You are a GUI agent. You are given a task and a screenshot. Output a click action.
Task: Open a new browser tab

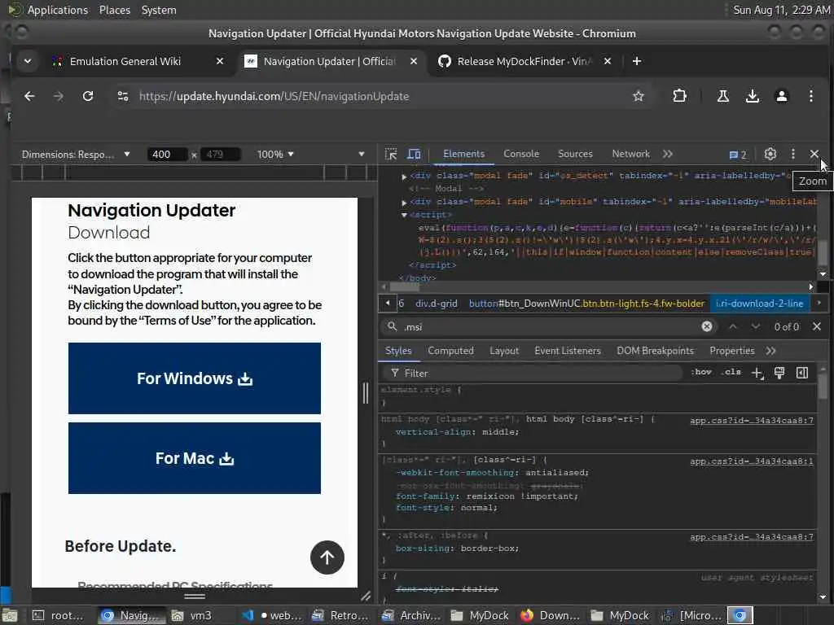637,61
